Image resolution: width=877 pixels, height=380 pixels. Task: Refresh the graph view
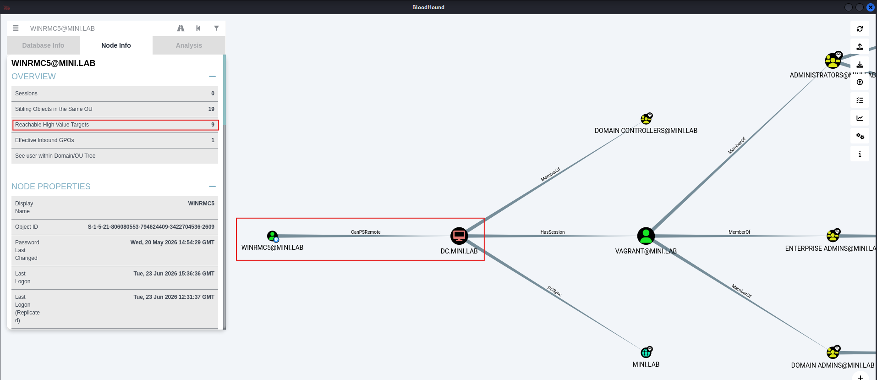[x=860, y=29]
